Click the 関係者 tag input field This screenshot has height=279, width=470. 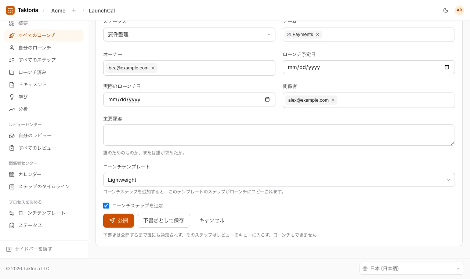coord(369,100)
